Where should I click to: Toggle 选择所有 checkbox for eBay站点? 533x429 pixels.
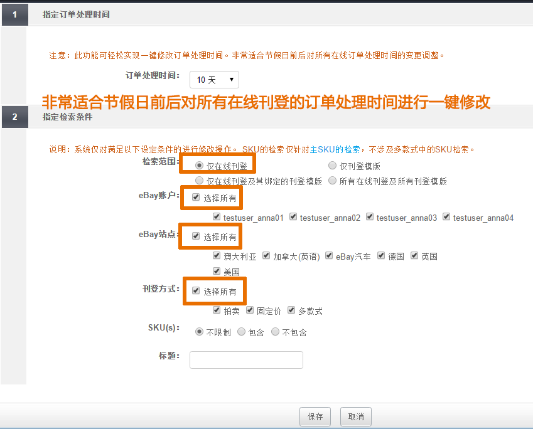(x=196, y=236)
